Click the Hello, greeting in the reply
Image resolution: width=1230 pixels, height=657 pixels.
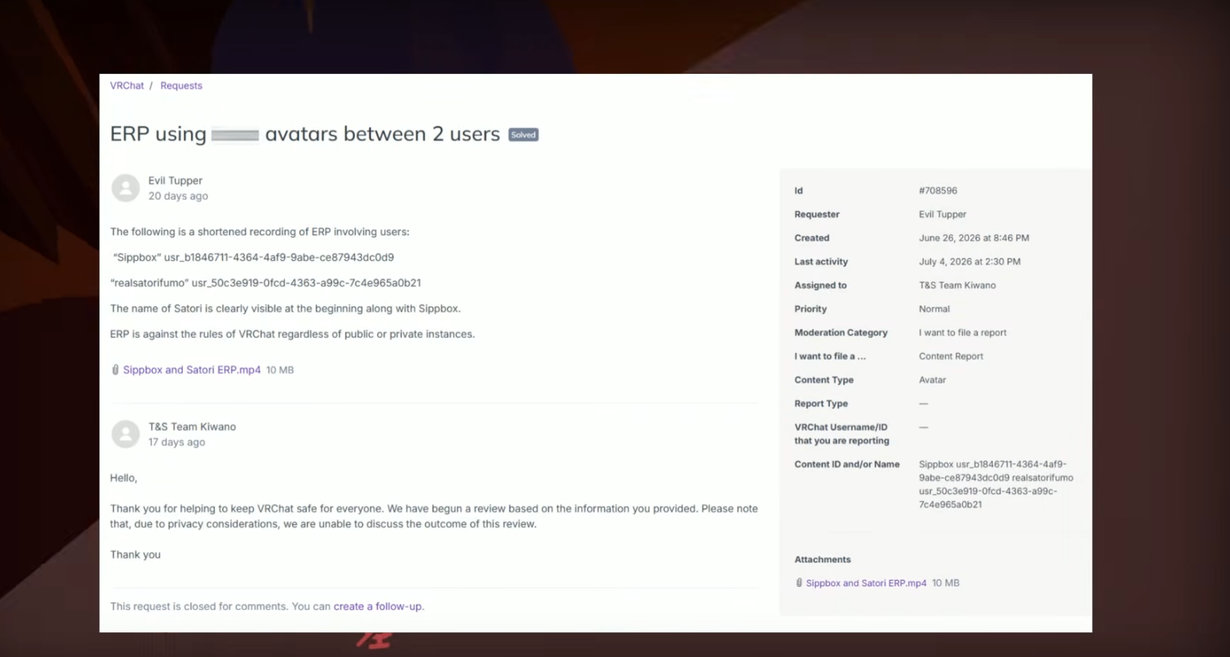(x=123, y=478)
